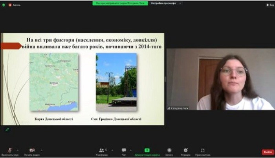The width and height of the screenshot is (275, 158).
Task: Click green annotation pencil icon below slide
Action: point(7,129)
